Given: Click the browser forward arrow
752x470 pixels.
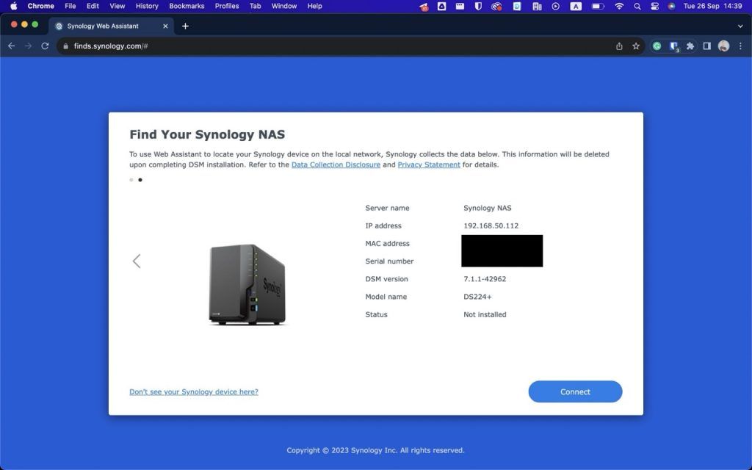Looking at the screenshot, I should (x=28, y=46).
